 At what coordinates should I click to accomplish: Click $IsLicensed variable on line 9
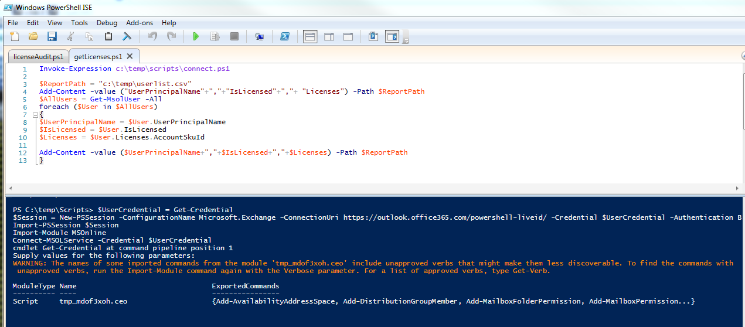click(62, 130)
